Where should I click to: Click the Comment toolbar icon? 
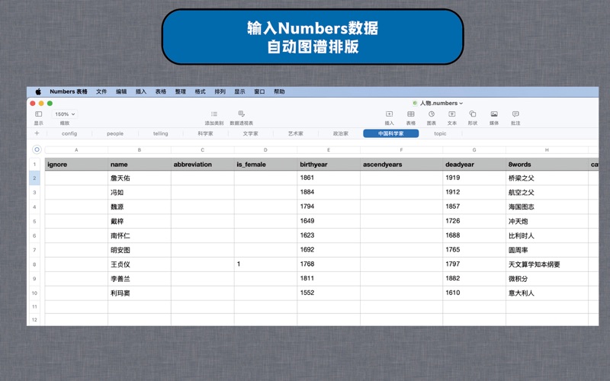tap(515, 114)
